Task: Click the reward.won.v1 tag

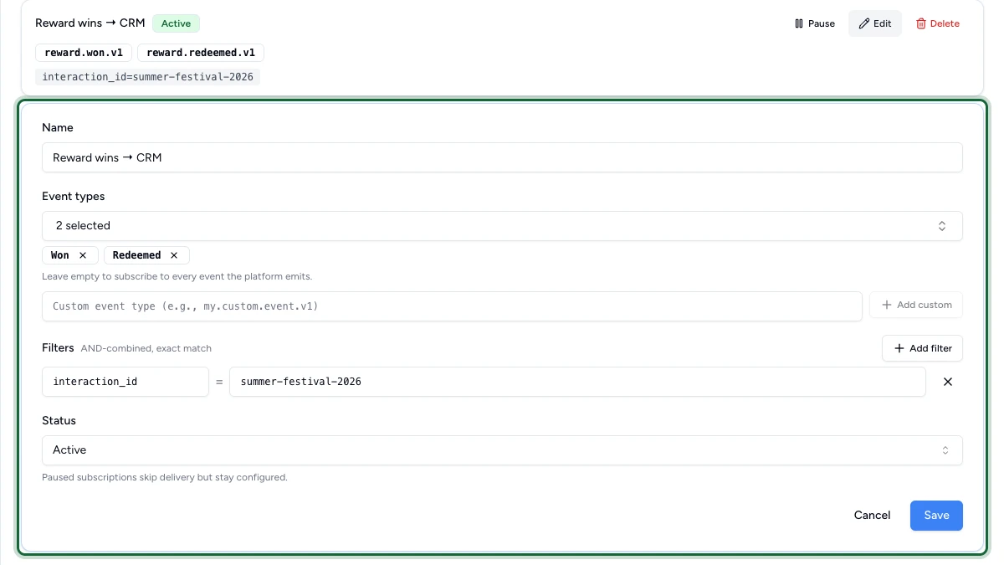Action: [x=84, y=53]
